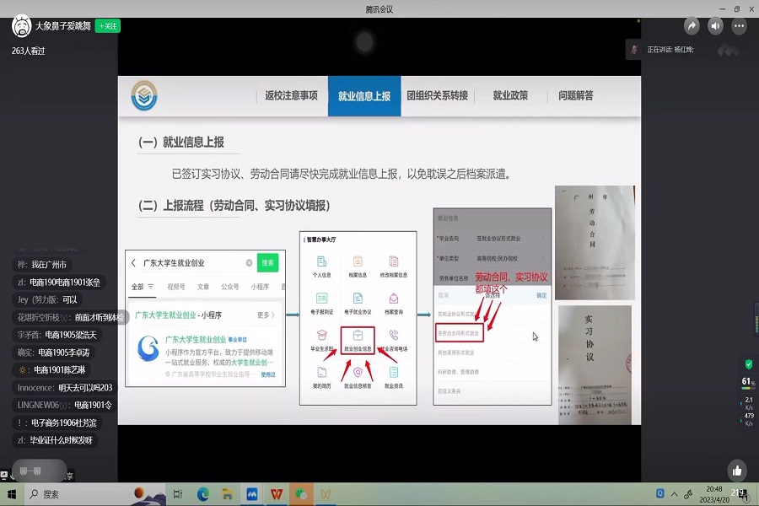
Task: Open the 档案查询 envelope icon
Action: 392,299
